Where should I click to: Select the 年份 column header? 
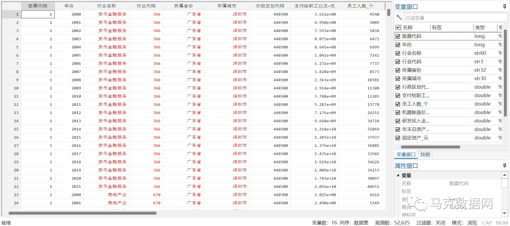point(69,6)
